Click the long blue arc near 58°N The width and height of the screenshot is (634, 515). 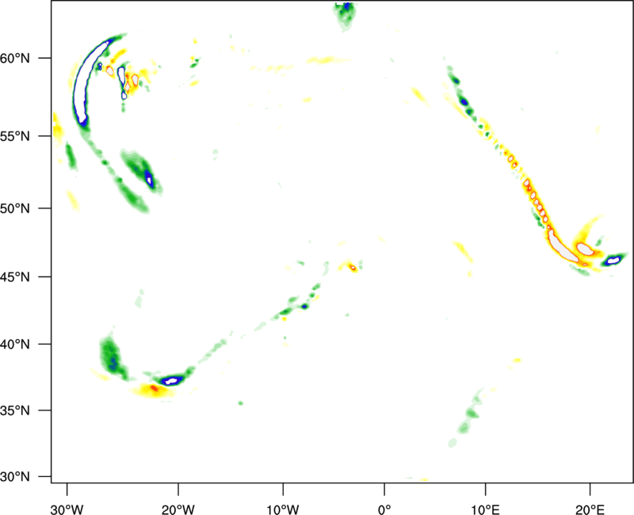[x=81, y=87]
